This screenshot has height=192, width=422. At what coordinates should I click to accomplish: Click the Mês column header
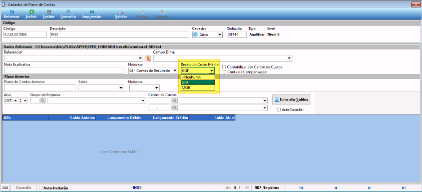click(x=26, y=117)
